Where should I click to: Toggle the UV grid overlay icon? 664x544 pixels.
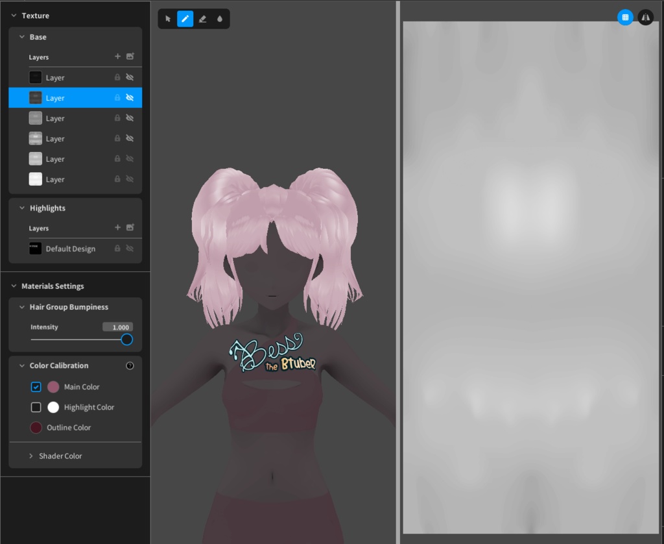pos(624,17)
